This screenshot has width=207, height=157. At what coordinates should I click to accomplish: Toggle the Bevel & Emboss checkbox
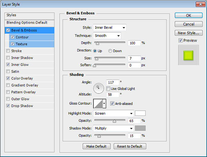8,30
